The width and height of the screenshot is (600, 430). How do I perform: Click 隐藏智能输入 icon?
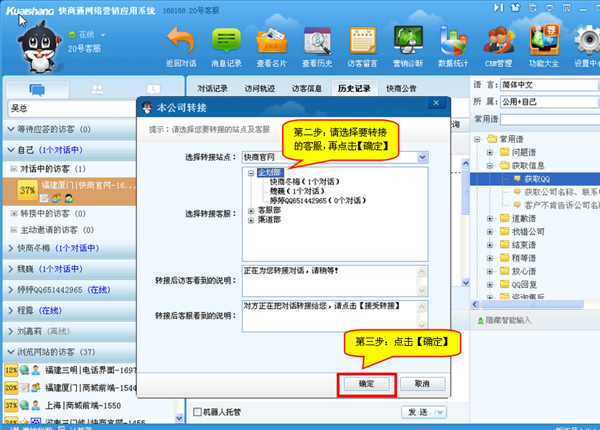480,321
